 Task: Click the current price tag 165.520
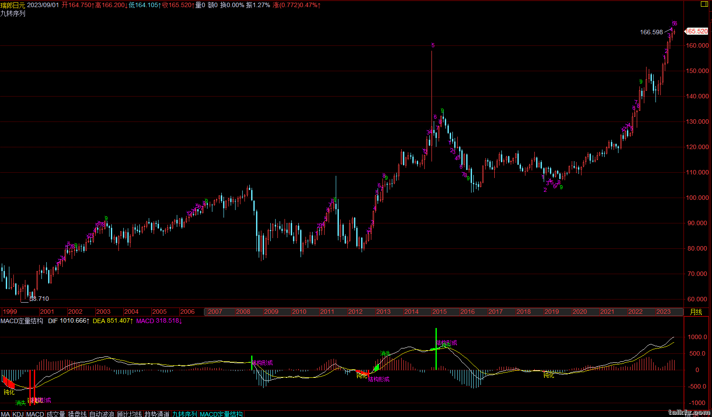(x=696, y=31)
